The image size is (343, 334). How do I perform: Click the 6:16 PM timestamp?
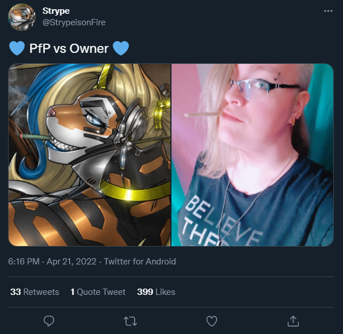[24, 262]
